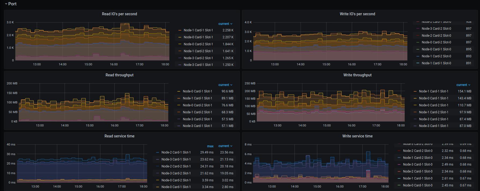Open the Read service time panel title menu
480x191 pixels.
click(119, 136)
